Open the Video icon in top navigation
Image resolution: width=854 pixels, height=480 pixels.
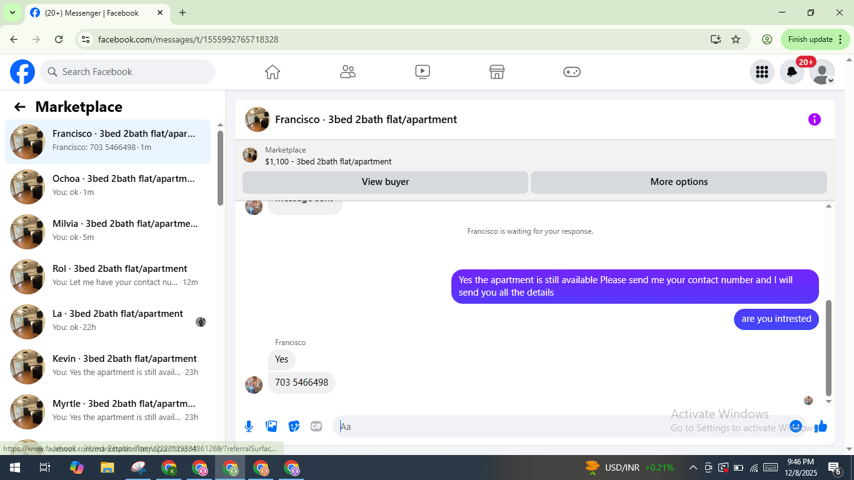423,72
